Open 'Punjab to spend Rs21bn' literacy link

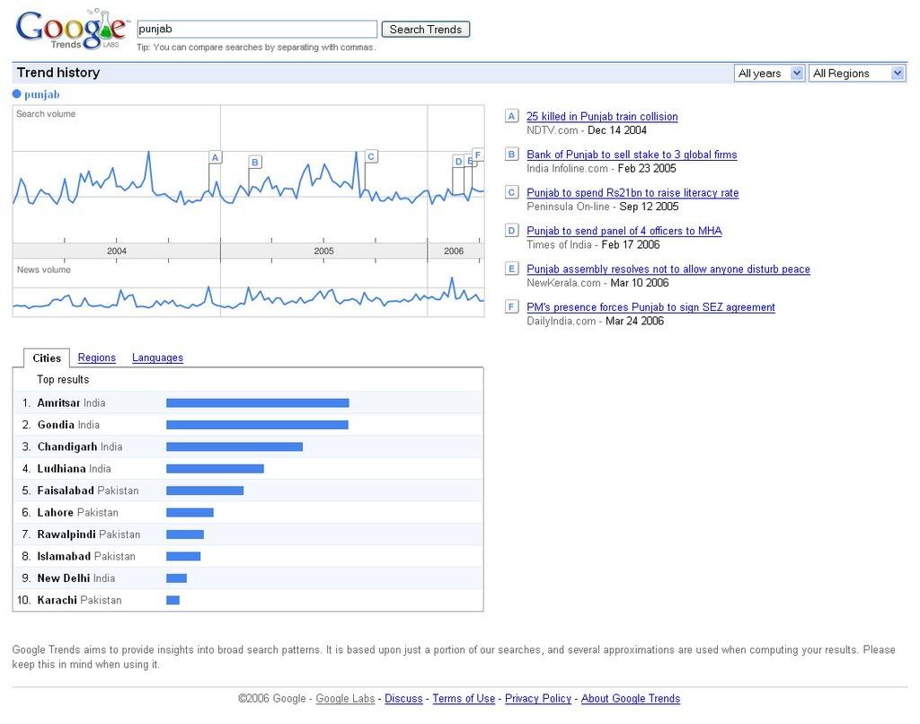coord(632,192)
